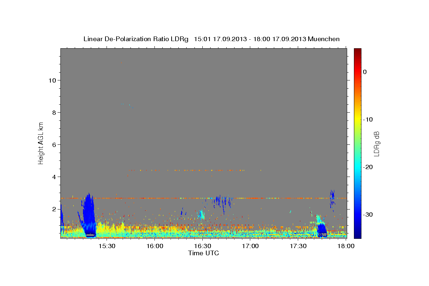This screenshot has width=429, height=286.
Task: Click the 'Time UTC' axis label
Action: (203, 253)
